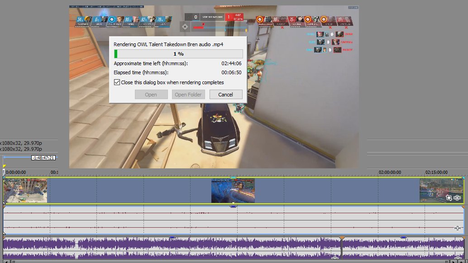Click the orange split point on the purple audio track

click(342, 238)
